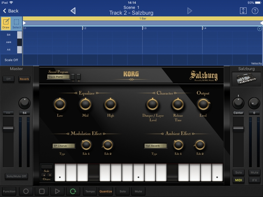Open the Hall Reverb ambient type dropdown
The width and height of the screenshot is (263, 197).
tap(155, 146)
